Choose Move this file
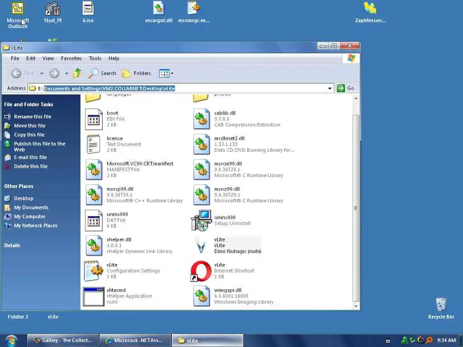Screen dimensions: 463x347 coord(25,126)
